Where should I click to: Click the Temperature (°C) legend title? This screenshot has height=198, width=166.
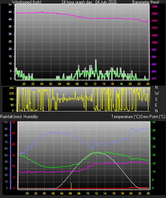point(125,117)
